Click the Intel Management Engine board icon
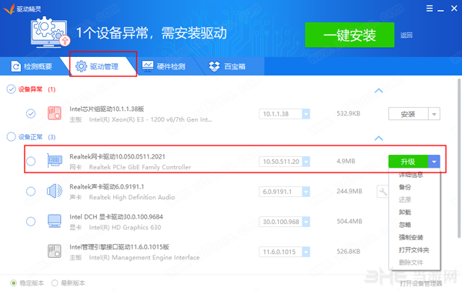462x291 pixels. (55, 251)
